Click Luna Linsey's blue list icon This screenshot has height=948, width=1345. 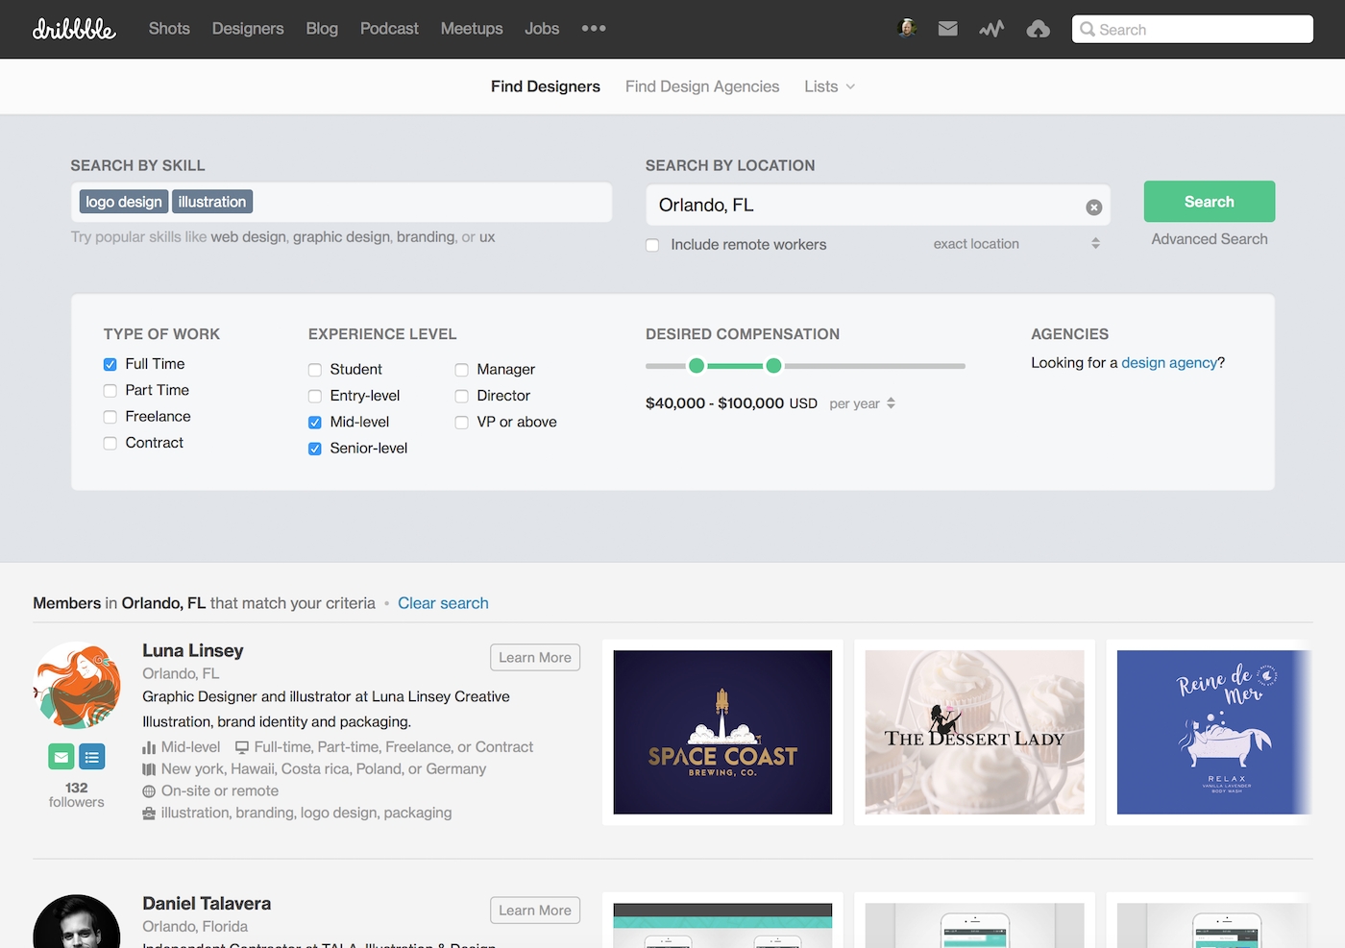tap(92, 757)
